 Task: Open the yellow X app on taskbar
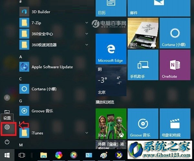pyautogui.click(x=119, y=155)
